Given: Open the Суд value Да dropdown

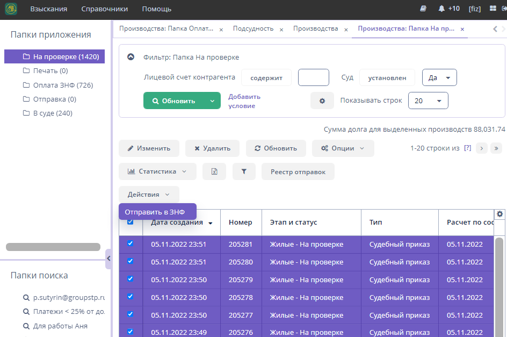Looking at the screenshot, I should tap(439, 77).
